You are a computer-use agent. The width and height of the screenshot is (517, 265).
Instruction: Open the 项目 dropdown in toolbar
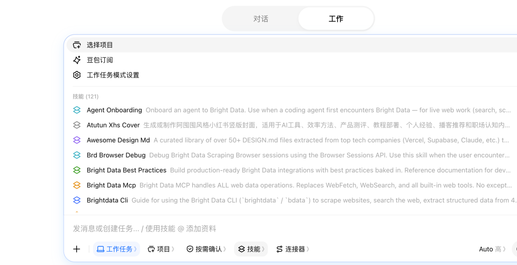tap(161, 249)
